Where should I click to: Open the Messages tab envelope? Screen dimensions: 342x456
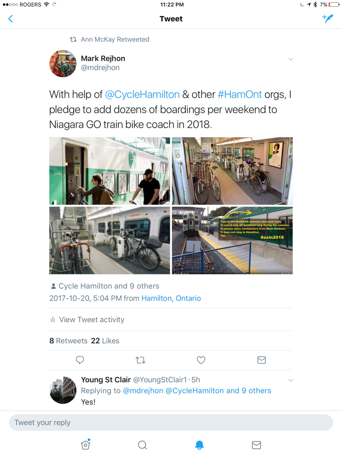pyautogui.click(x=256, y=445)
